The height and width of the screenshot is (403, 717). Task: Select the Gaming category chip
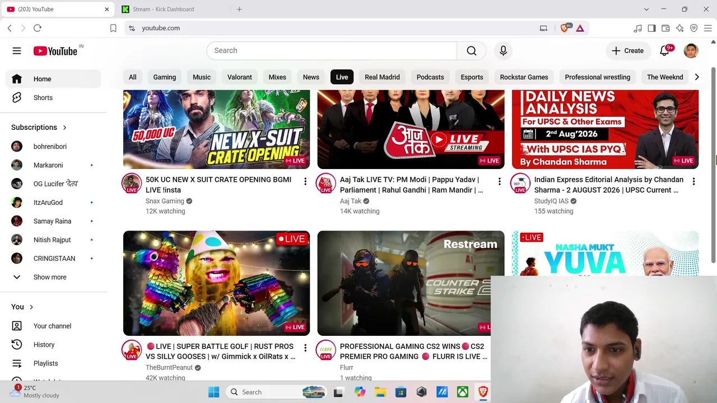(x=165, y=77)
